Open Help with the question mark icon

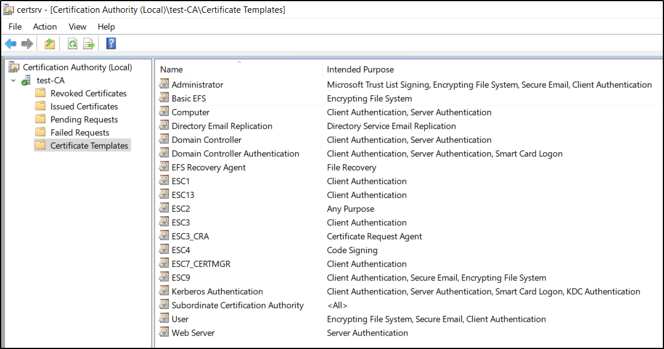pos(111,44)
